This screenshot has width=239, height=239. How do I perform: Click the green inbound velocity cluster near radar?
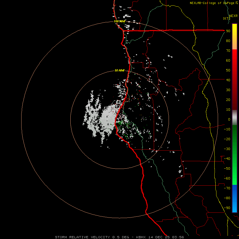tap(120, 123)
